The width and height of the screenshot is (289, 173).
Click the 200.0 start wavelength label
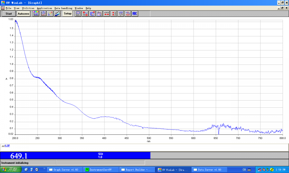pyautogui.click(x=15, y=138)
